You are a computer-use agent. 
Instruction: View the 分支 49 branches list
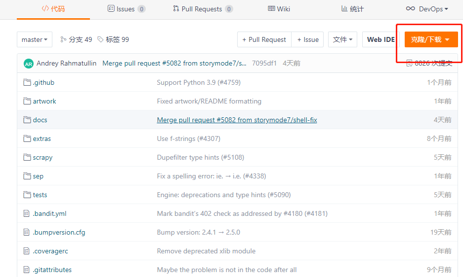[76, 39]
